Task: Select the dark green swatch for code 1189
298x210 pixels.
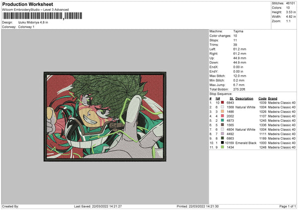Action: click(x=223, y=138)
